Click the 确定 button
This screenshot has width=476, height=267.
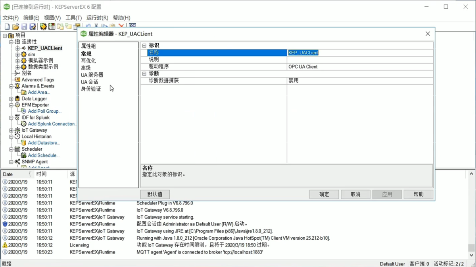click(324, 194)
